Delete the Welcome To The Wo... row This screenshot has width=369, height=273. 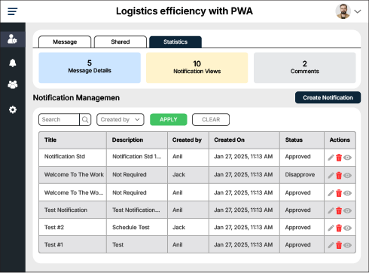pos(339,193)
